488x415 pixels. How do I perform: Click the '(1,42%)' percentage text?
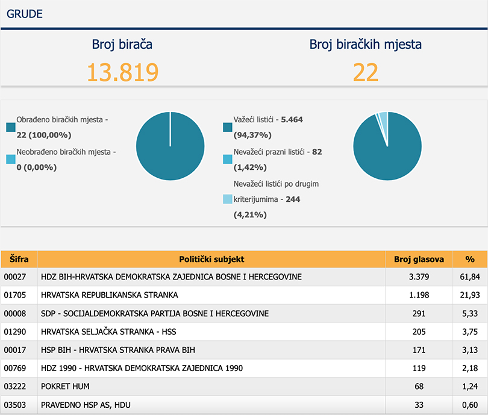coord(250,167)
